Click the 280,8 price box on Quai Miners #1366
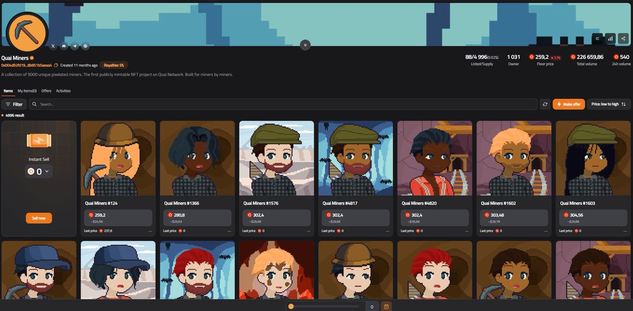633x311 pixels. [x=197, y=218]
